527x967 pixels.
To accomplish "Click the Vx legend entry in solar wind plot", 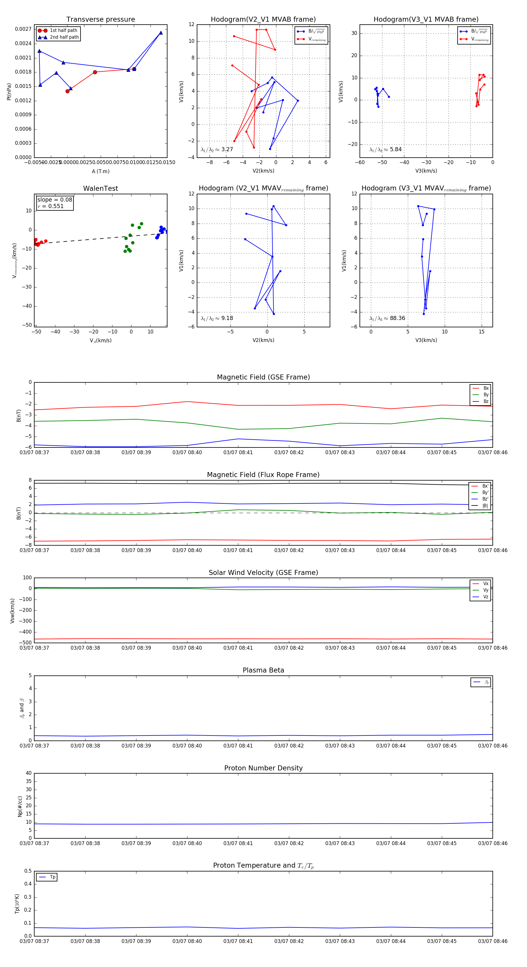I will pos(480,584).
